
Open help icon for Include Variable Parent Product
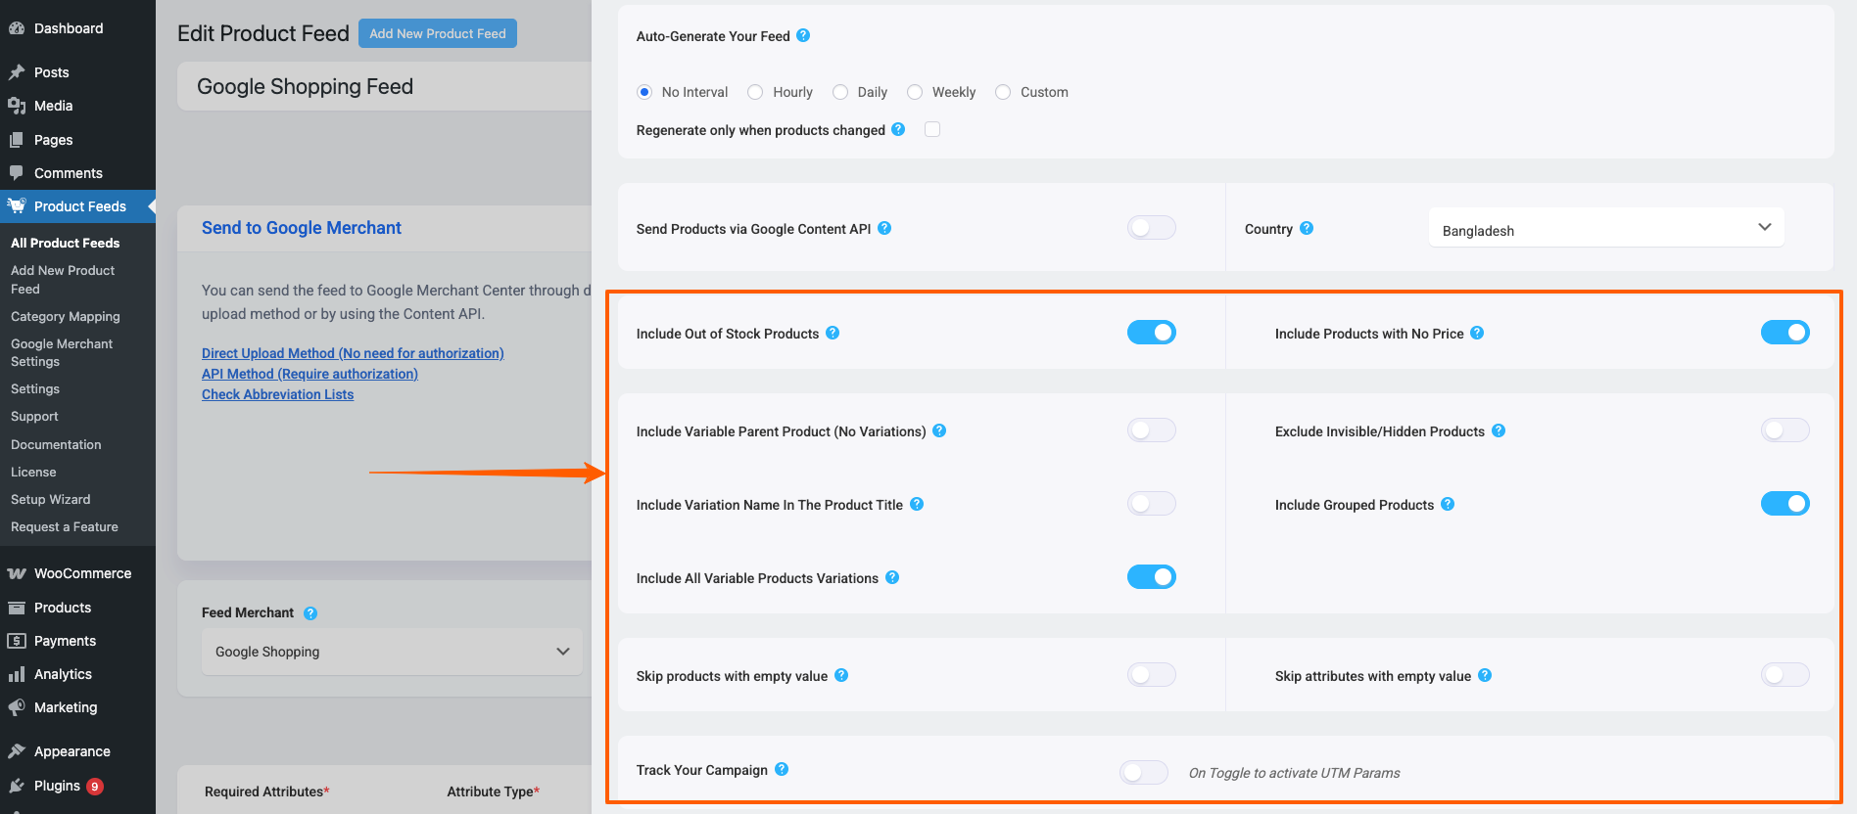[939, 430]
